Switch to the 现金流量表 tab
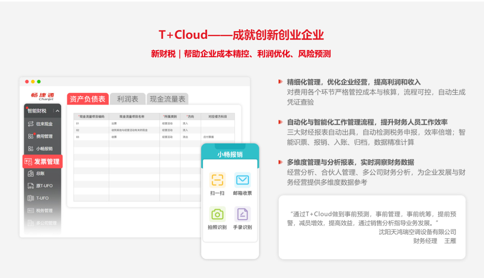The width and height of the screenshot is (484, 278). (167, 99)
